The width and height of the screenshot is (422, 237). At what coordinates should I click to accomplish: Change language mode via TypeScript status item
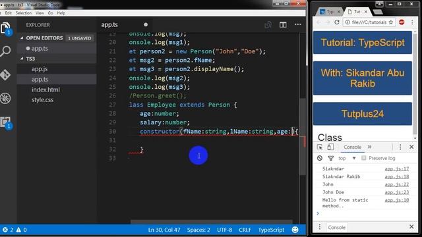(271, 230)
